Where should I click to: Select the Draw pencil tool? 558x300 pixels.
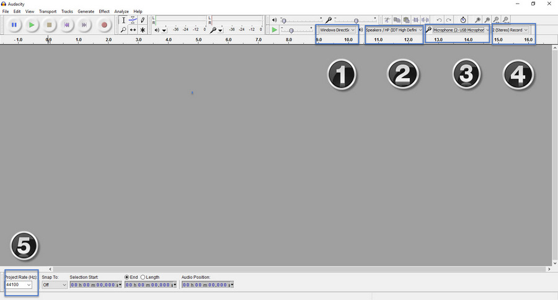click(x=143, y=20)
